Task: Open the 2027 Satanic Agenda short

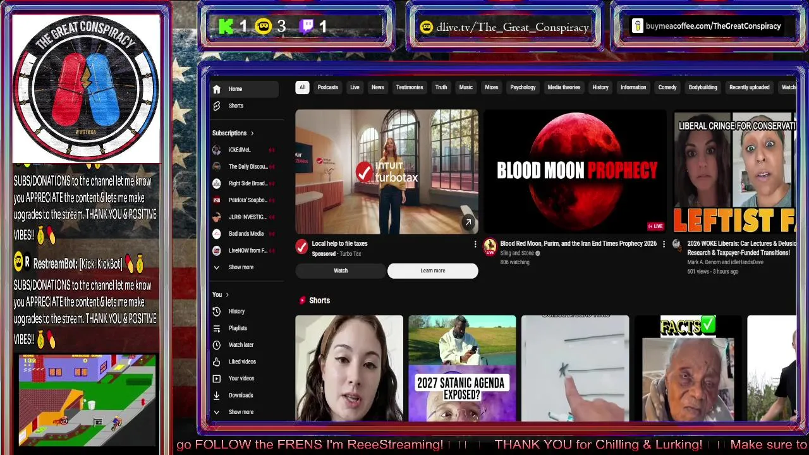Action: [462, 368]
